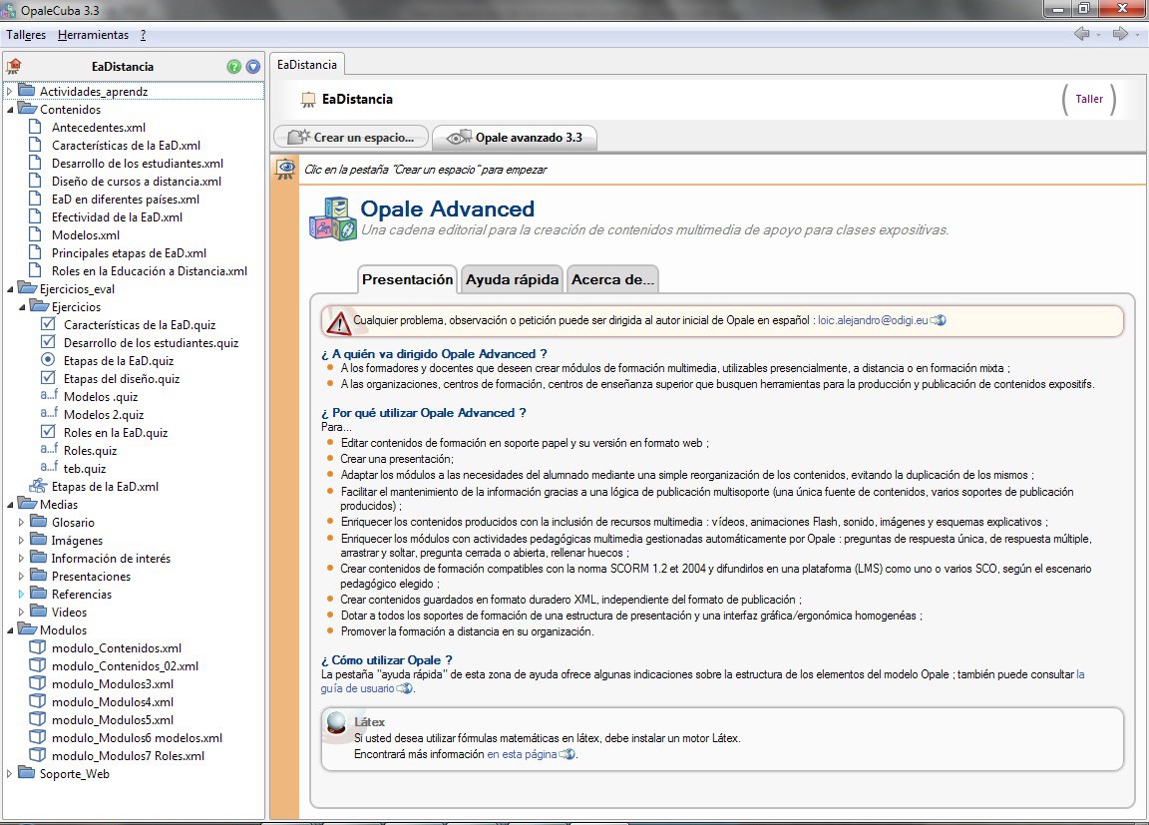This screenshot has height=825, width=1149.
Task: Click the forward navigation arrow icon
Action: pos(1120,34)
